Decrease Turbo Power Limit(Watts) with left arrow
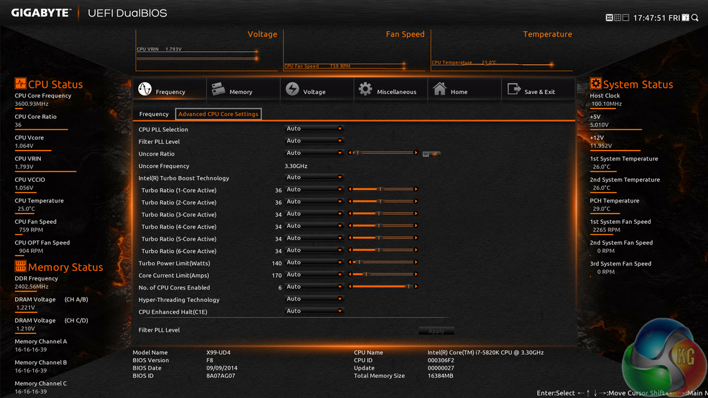The width and height of the screenshot is (708, 398). click(x=350, y=262)
